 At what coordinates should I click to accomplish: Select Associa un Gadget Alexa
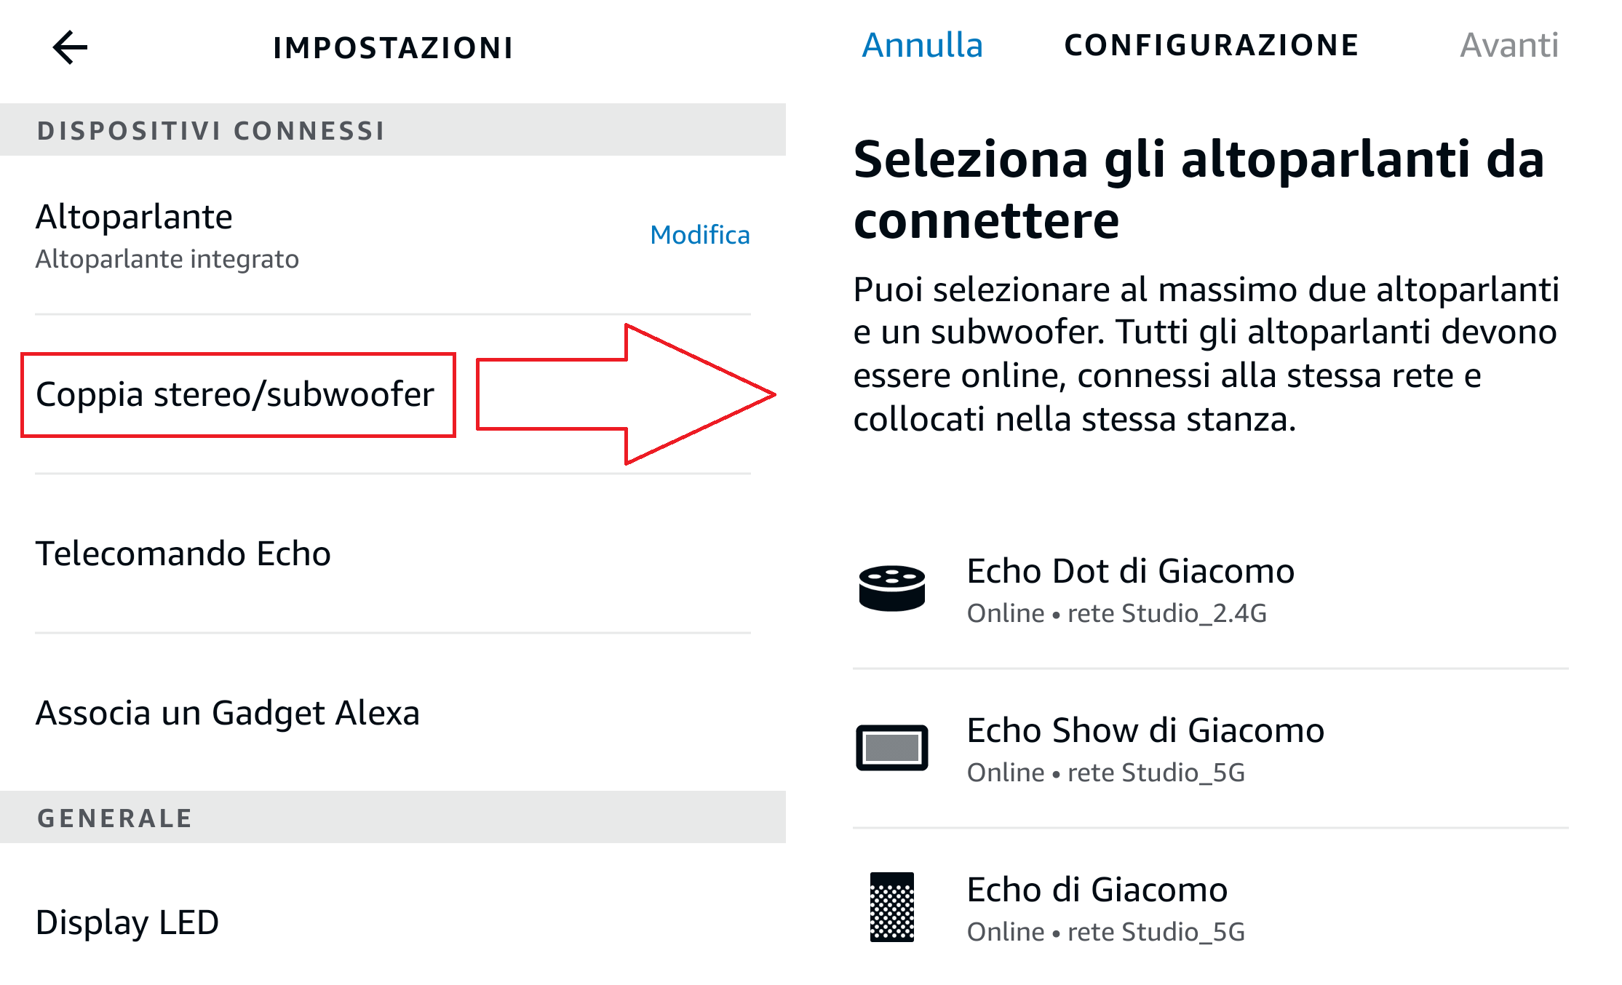(228, 713)
